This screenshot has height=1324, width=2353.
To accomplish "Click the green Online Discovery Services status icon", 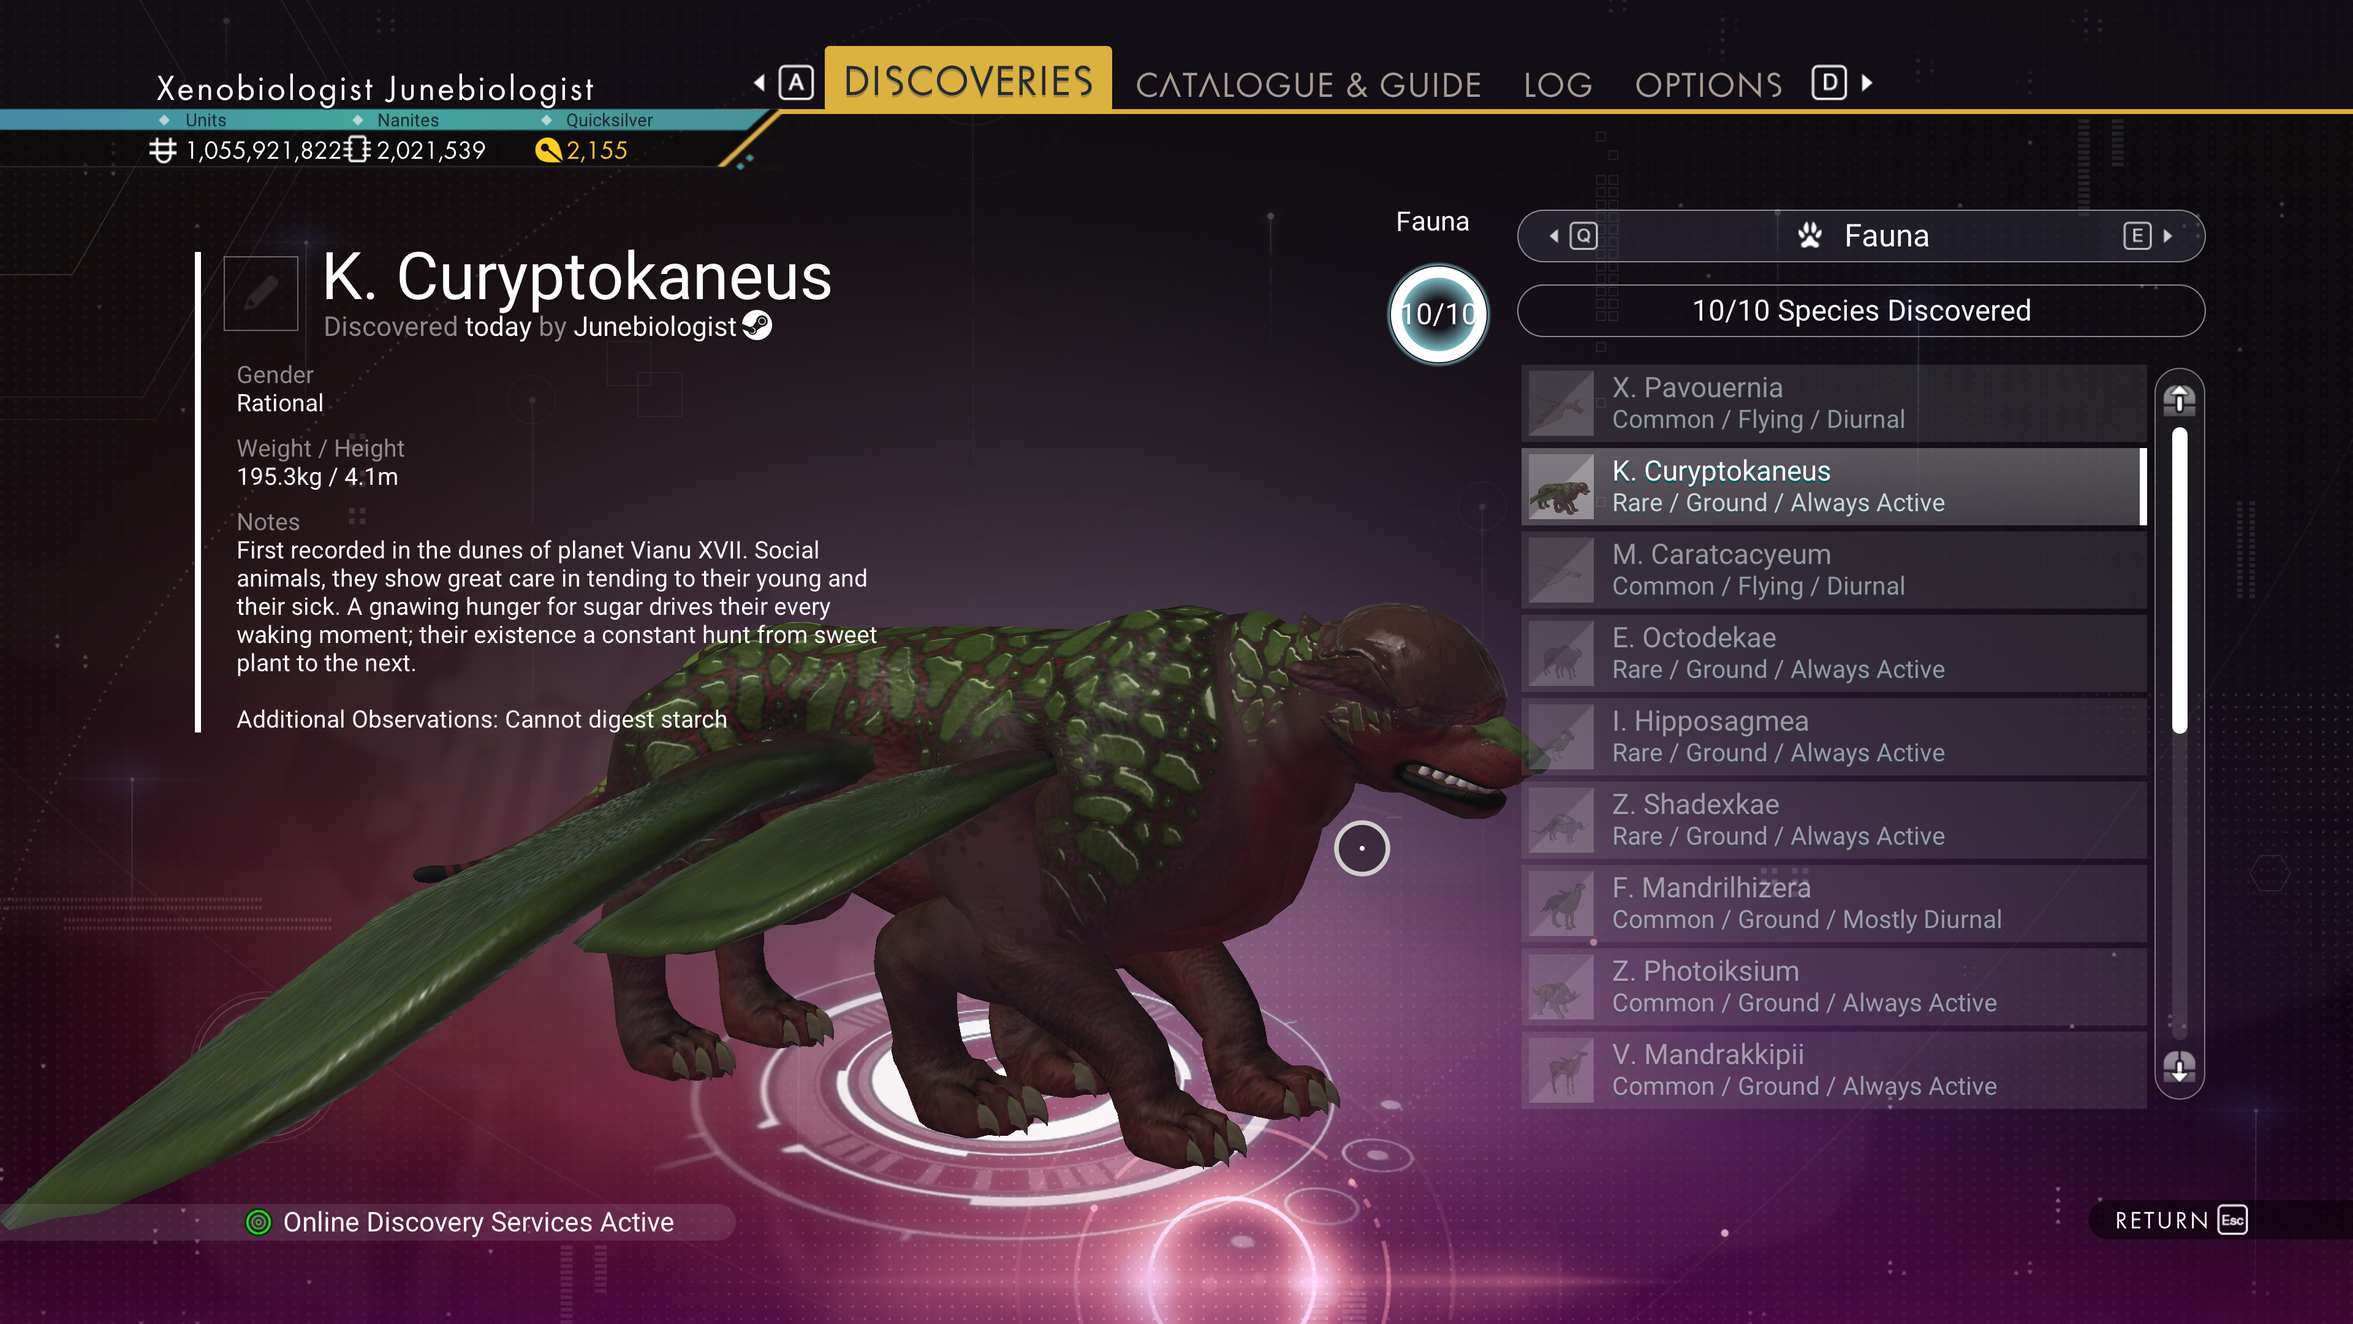I will [x=259, y=1223].
